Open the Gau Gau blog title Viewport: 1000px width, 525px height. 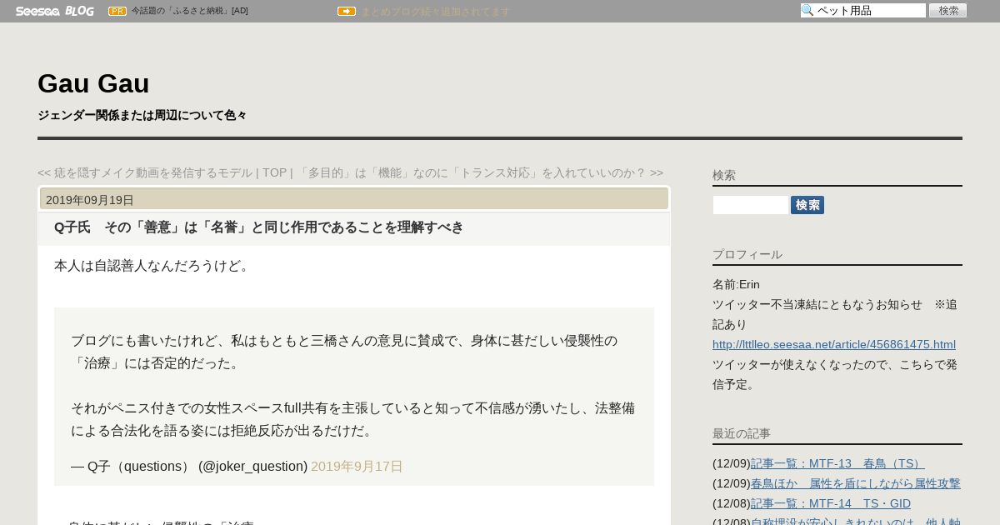[x=93, y=83]
